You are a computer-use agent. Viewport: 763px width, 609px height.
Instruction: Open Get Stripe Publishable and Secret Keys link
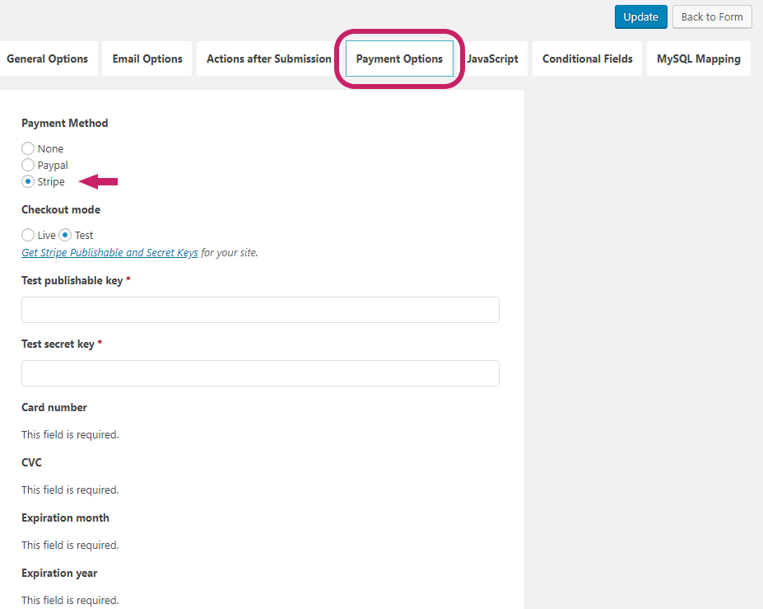[109, 252]
